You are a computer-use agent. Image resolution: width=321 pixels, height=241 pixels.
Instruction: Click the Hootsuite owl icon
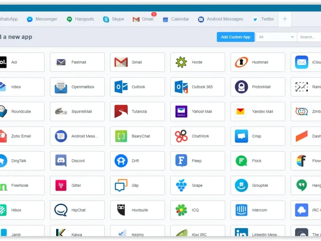(121, 210)
